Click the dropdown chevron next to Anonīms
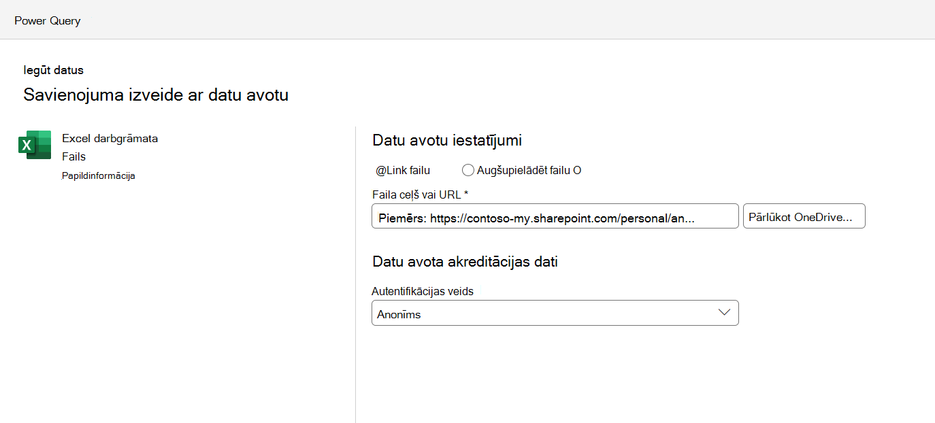 (724, 313)
